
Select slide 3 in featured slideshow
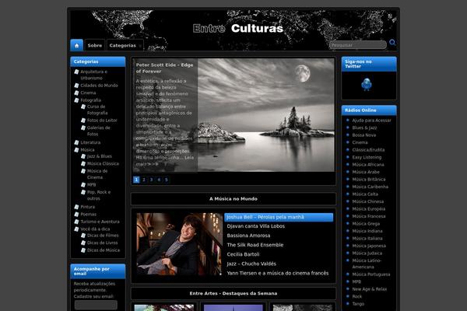click(152, 180)
